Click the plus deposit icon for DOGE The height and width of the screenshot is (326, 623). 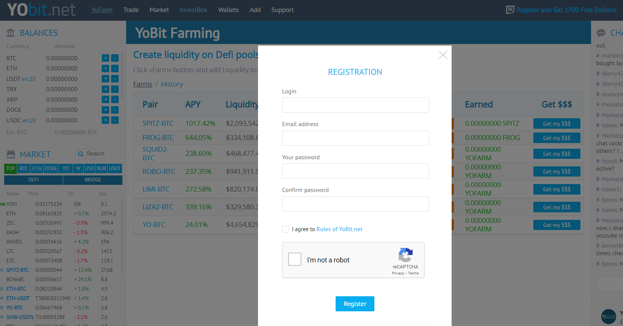[105, 110]
